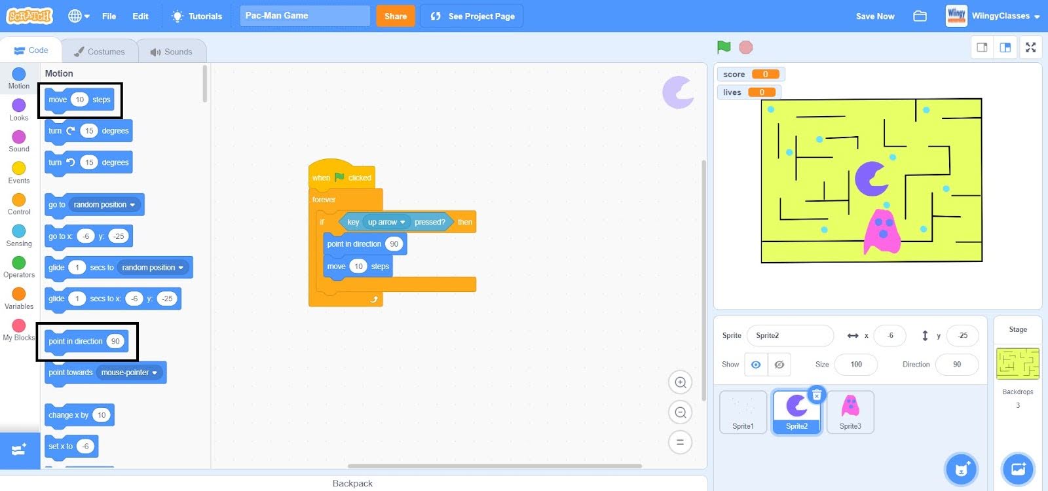This screenshot has width=1048, height=491.
Task: Switch to large stage layout
Action: pos(1005,47)
